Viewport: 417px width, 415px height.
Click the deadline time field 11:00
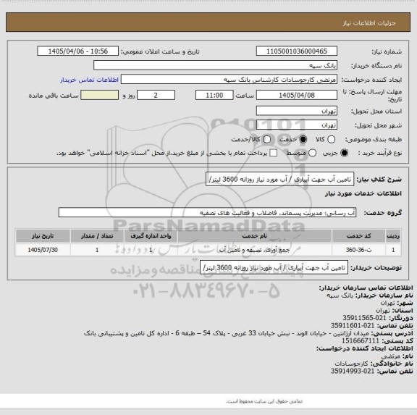point(214,95)
